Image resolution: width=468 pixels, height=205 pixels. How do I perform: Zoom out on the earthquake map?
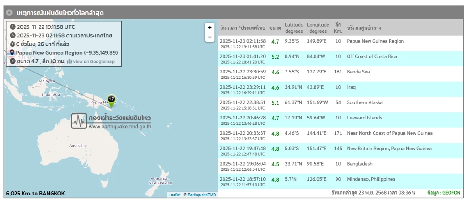click(210, 37)
